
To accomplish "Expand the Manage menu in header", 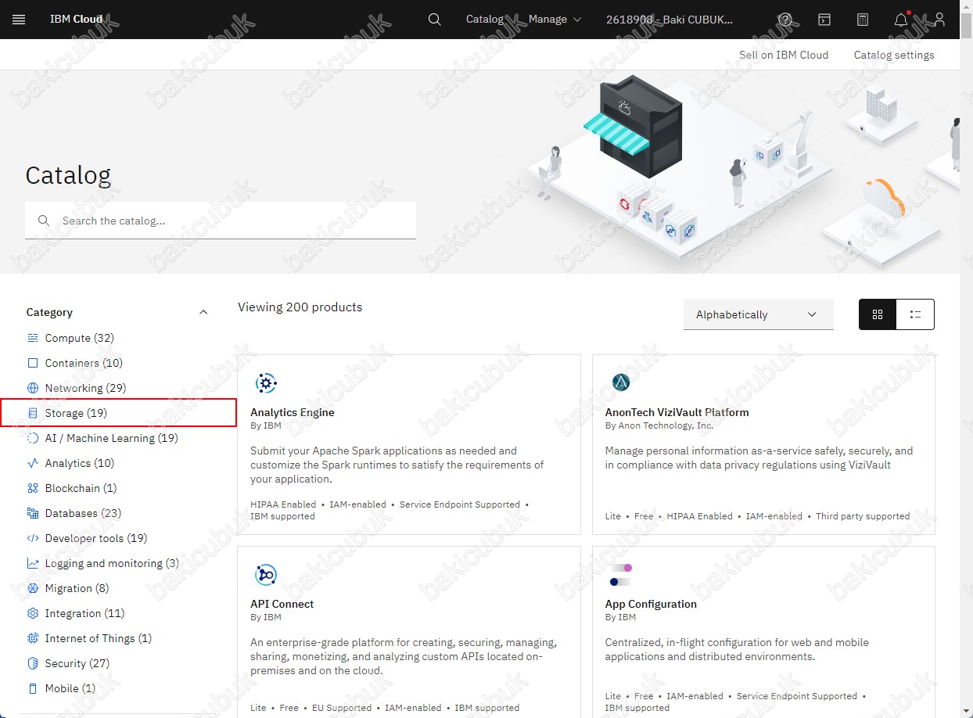I will pyautogui.click(x=555, y=20).
